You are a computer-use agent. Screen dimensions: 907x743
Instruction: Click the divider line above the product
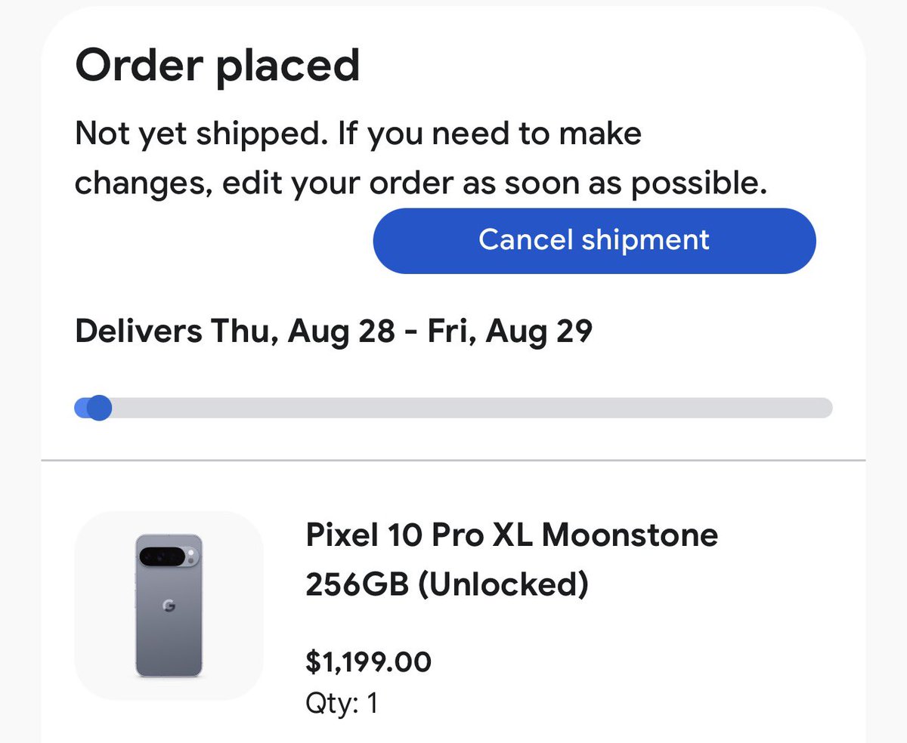coord(453,460)
